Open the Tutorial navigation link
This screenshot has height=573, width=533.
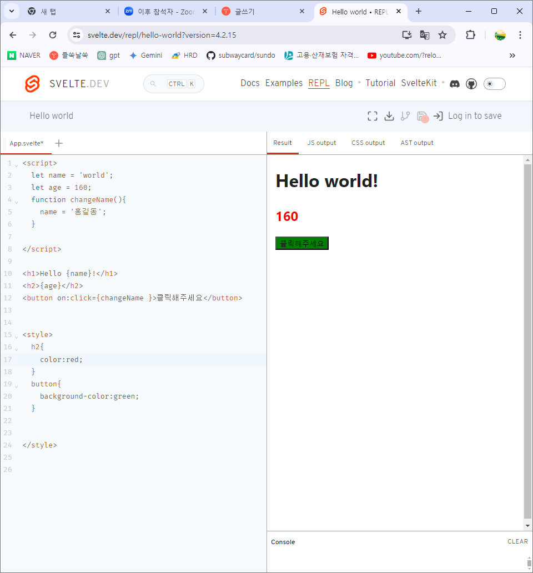coord(380,83)
